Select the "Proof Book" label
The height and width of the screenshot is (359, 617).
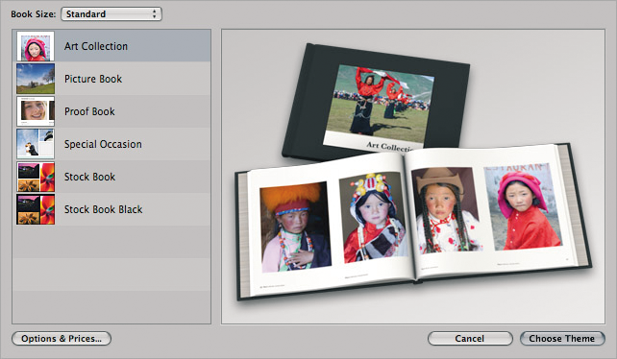pos(89,111)
